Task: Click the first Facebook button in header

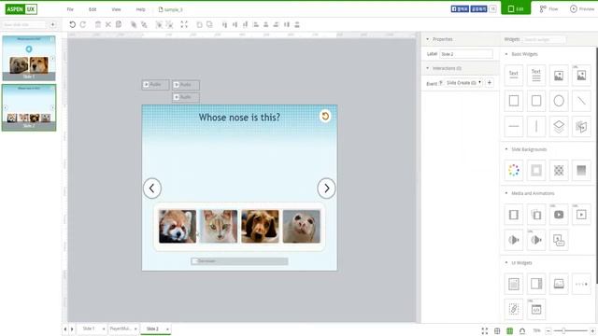Action: click(x=460, y=8)
